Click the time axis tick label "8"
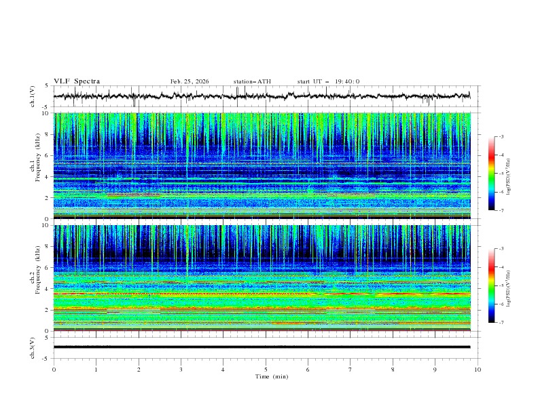The height and width of the screenshot is (415, 538). click(x=393, y=370)
